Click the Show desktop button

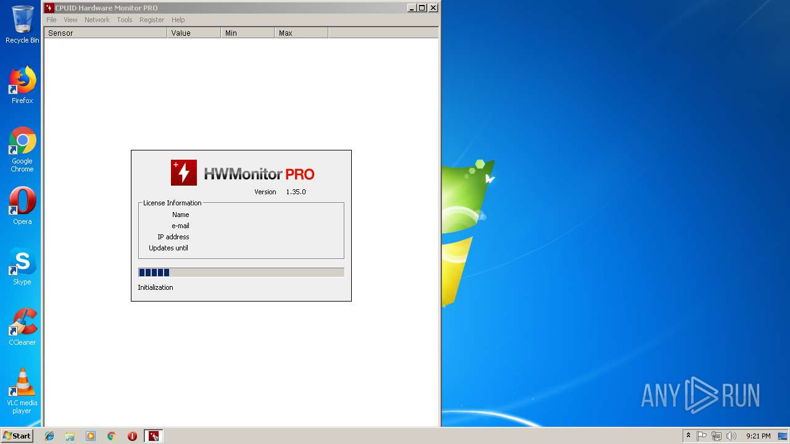pos(784,436)
